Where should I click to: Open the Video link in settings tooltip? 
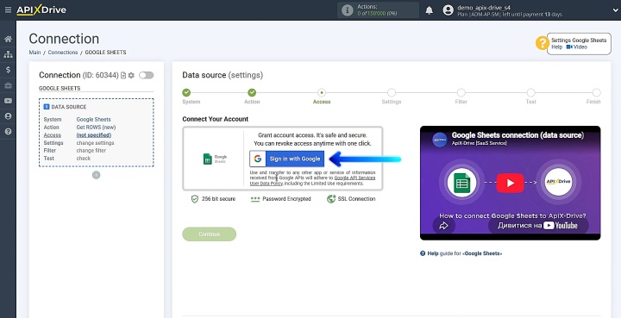click(x=577, y=47)
